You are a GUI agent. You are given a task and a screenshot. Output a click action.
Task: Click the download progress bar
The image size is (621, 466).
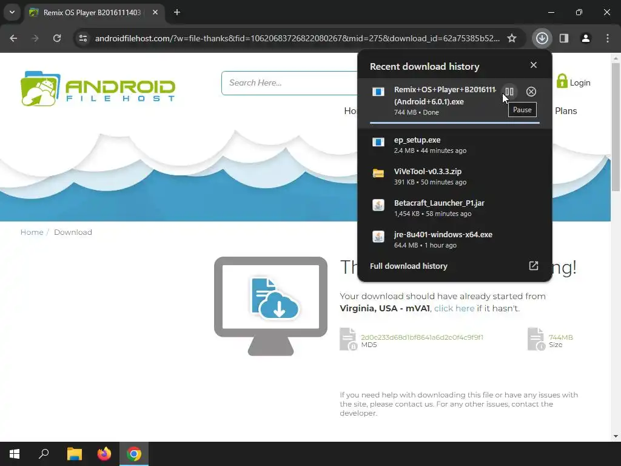pyautogui.click(x=455, y=123)
